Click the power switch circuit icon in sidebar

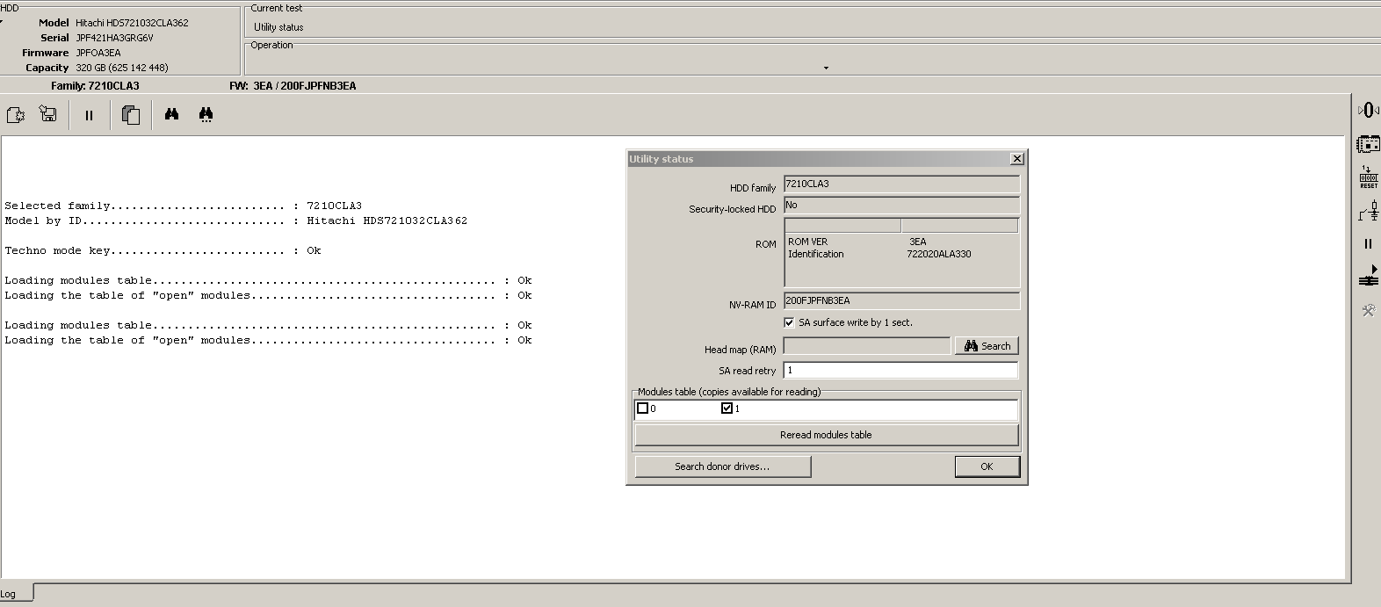click(x=1369, y=211)
